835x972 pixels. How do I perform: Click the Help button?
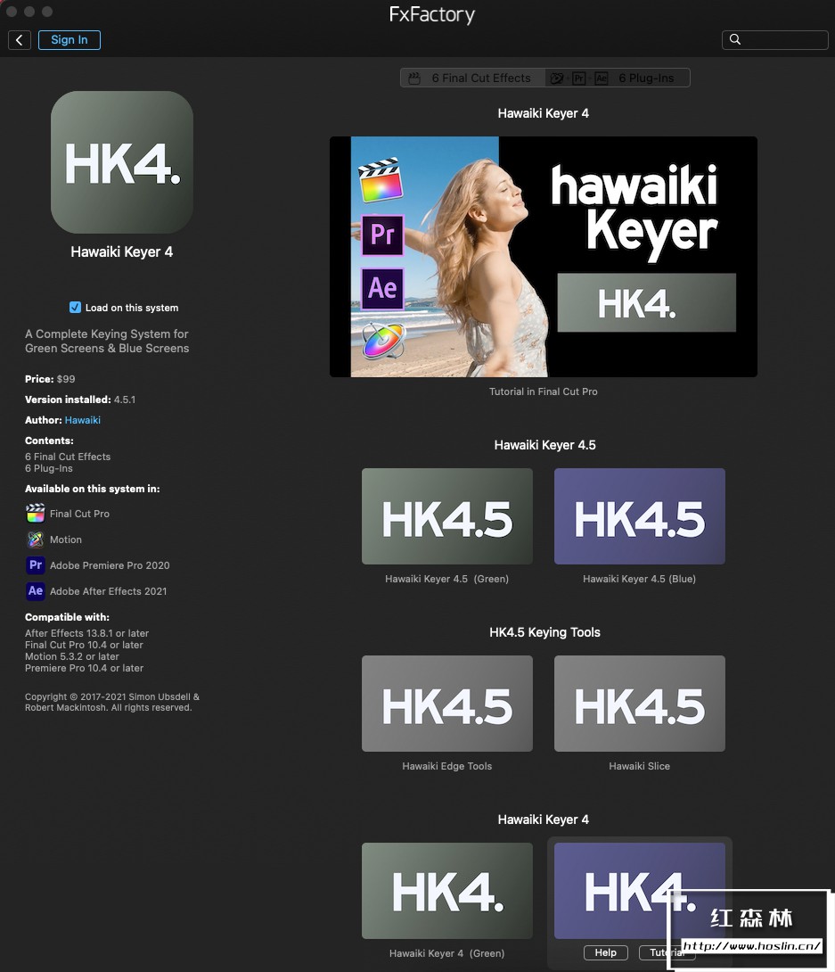point(606,952)
